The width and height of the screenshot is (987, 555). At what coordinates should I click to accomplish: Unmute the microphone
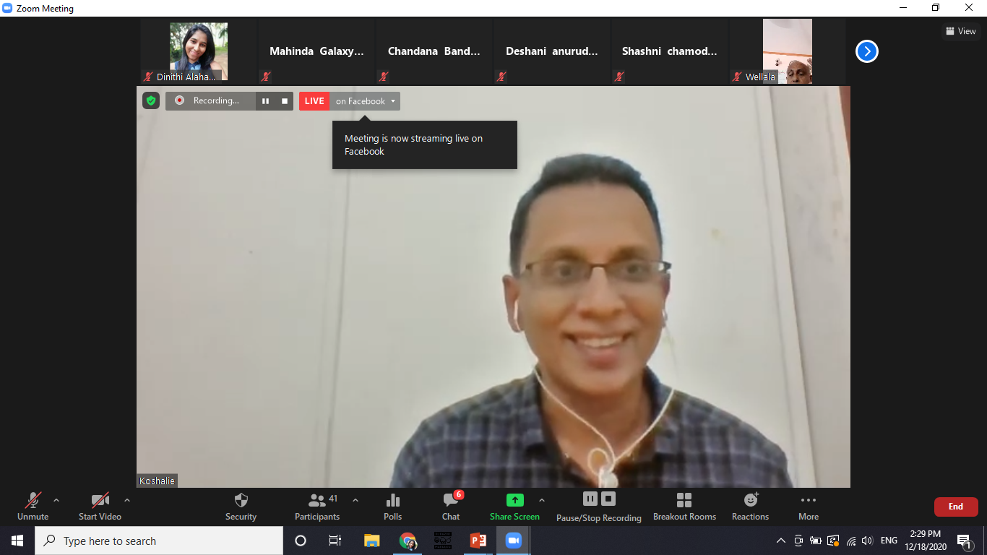click(33, 506)
